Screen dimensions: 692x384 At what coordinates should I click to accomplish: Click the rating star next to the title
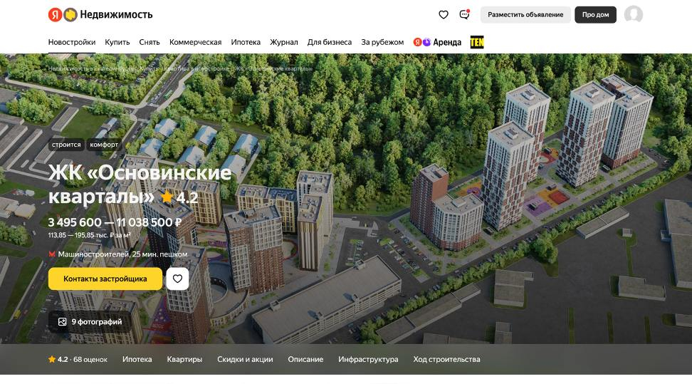pyautogui.click(x=167, y=197)
